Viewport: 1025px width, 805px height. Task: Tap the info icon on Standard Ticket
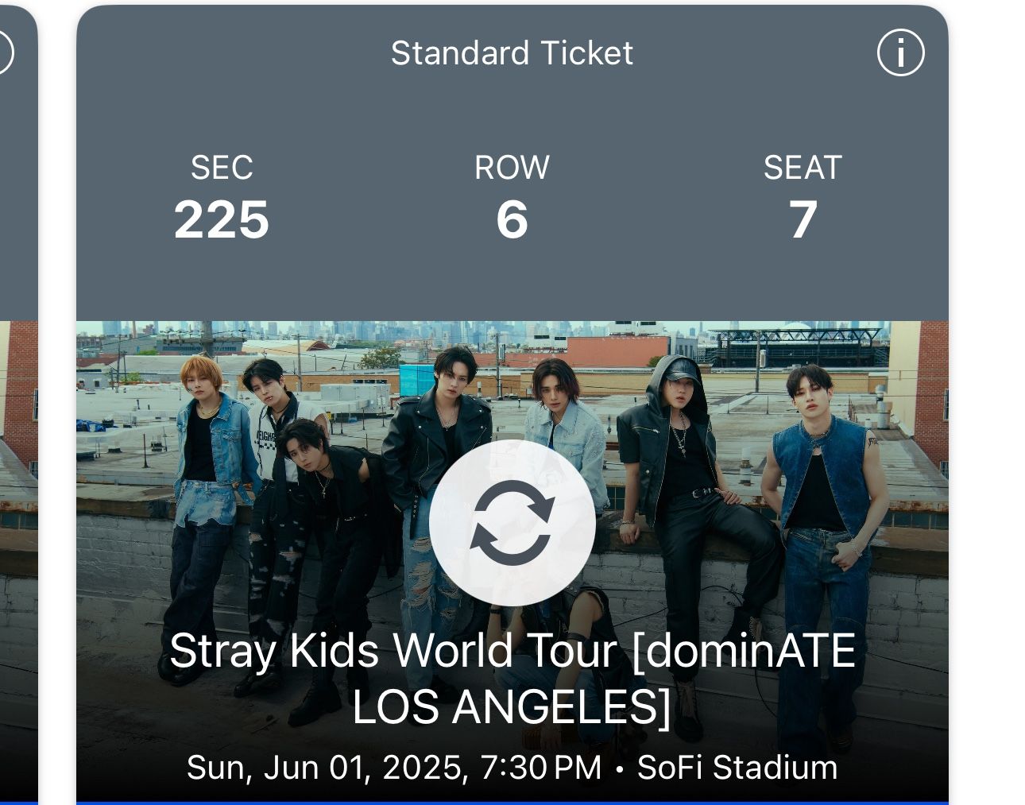click(x=900, y=53)
